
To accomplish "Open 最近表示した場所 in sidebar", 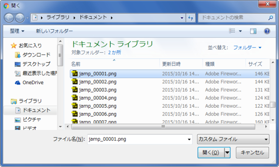I will click(36, 73).
